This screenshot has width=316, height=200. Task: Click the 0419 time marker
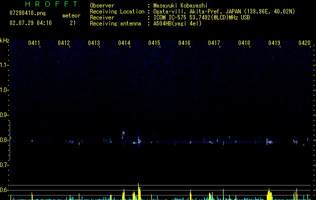tap(274, 43)
